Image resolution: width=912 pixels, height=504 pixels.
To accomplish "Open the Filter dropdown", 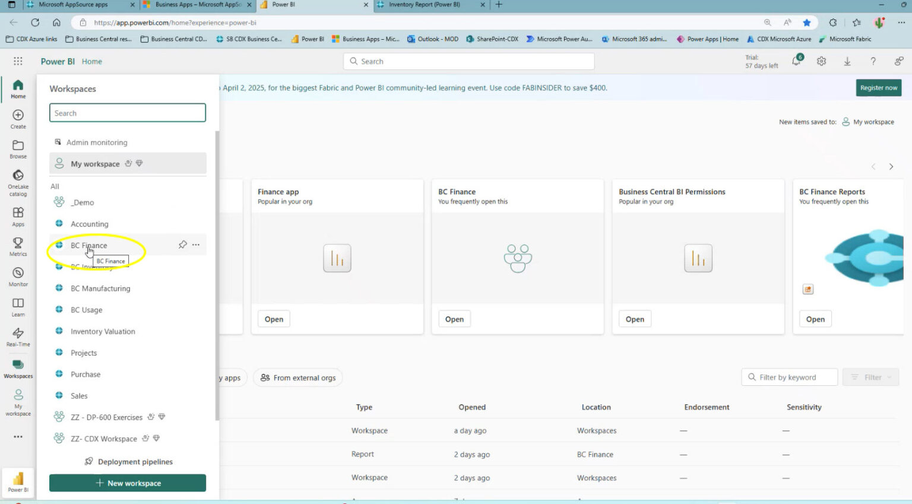I will coord(870,378).
